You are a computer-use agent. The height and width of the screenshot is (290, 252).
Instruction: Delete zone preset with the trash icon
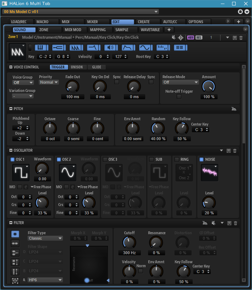point(241,38)
